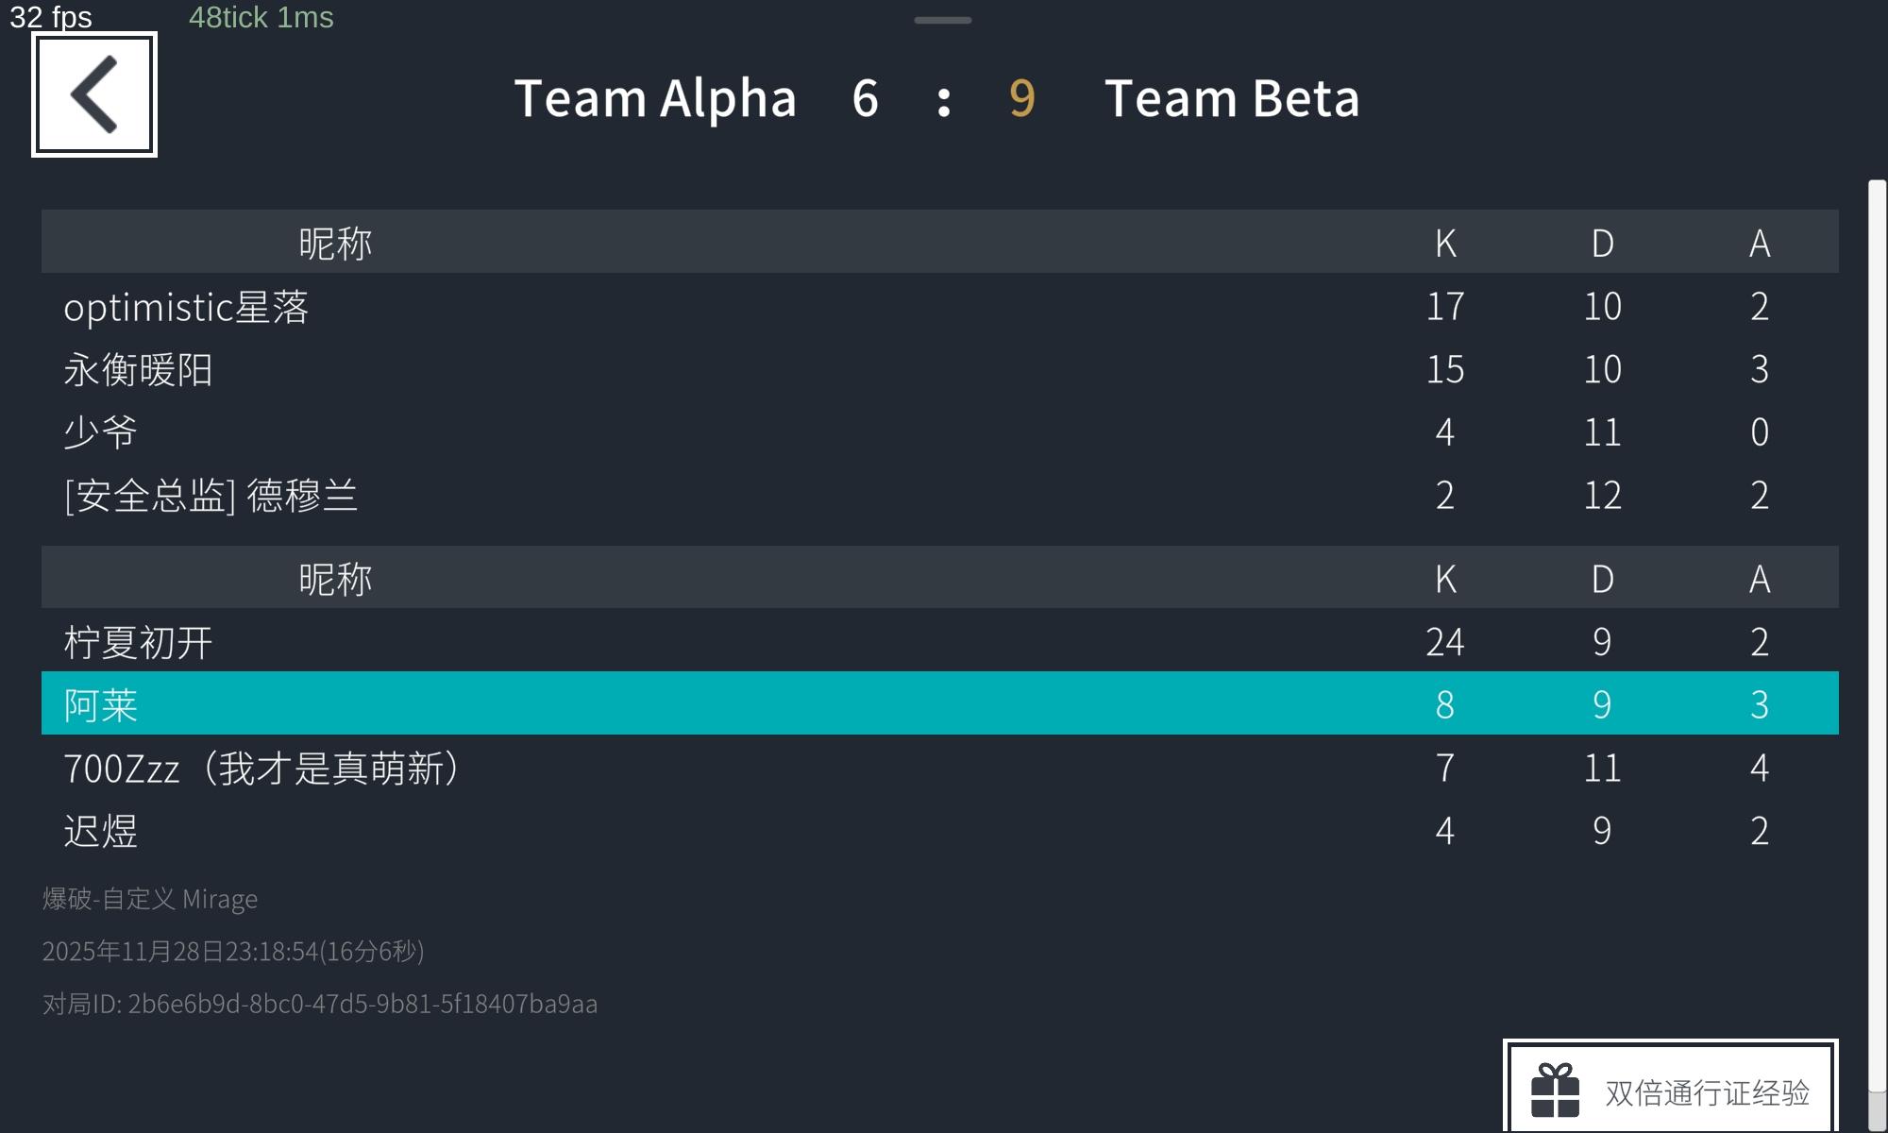Click the Team Alpha title
1888x1133 pixels.
pos(655,98)
